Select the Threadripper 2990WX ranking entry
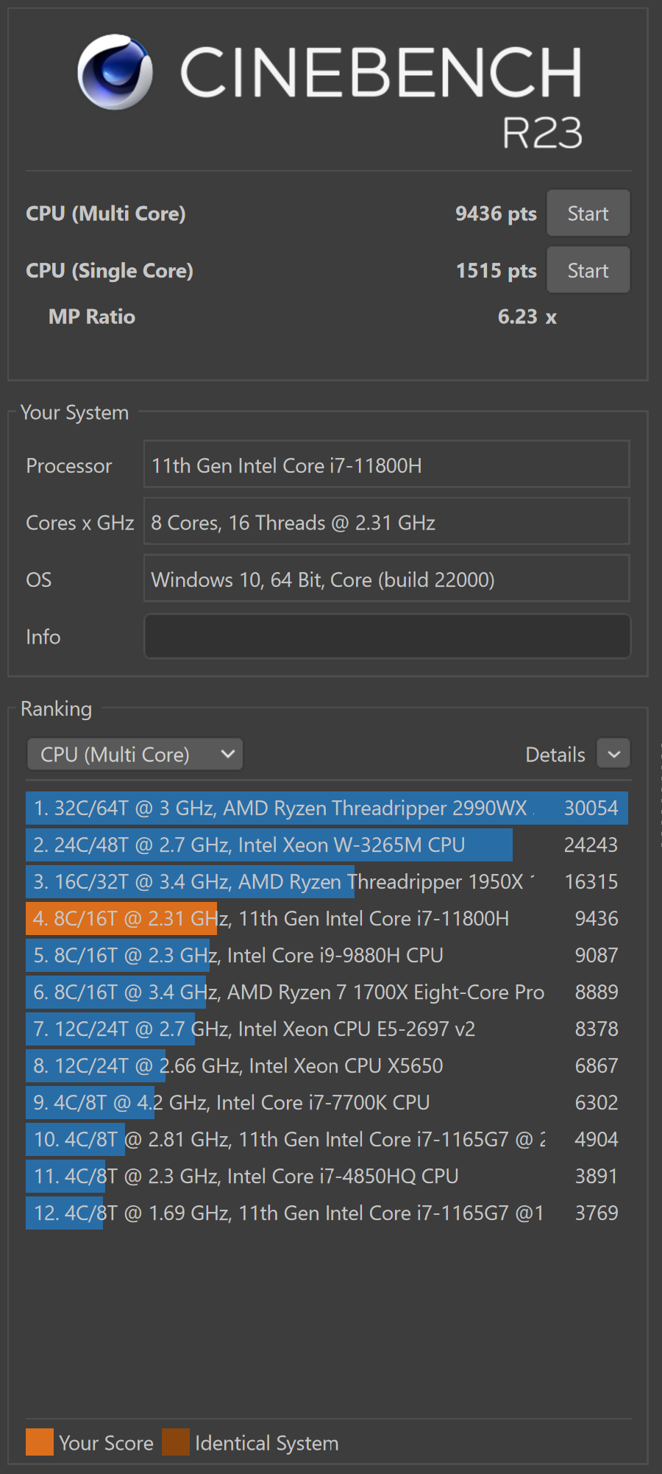The image size is (662, 1474). [x=326, y=808]
